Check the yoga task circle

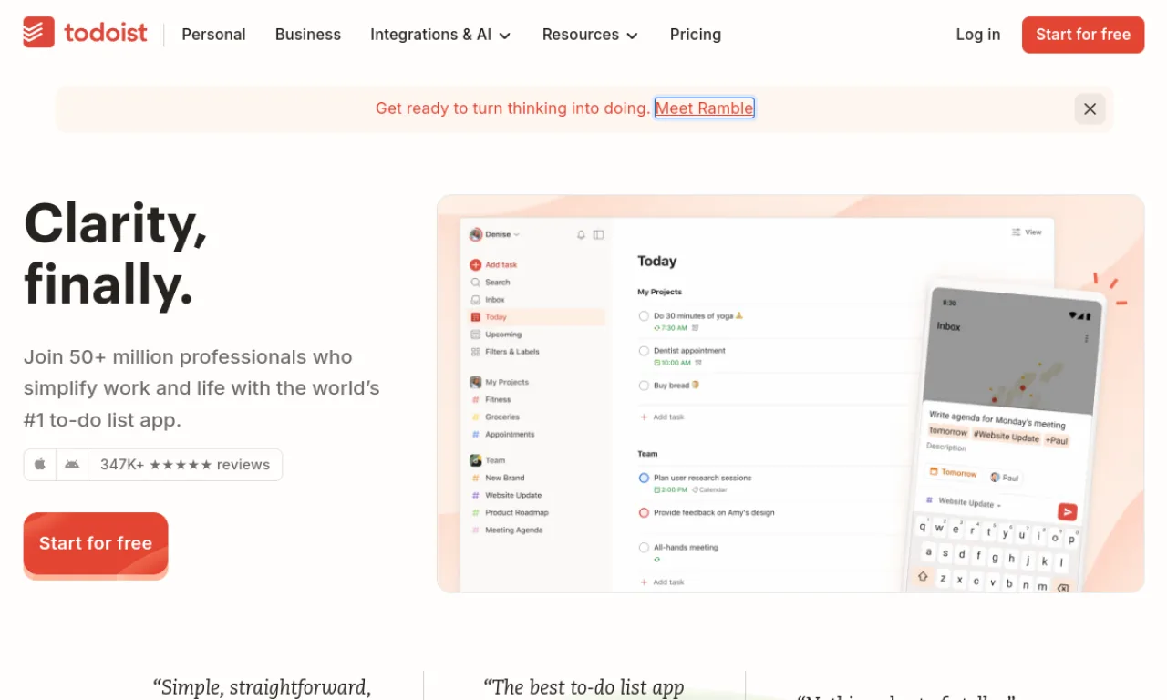(644, 316)
